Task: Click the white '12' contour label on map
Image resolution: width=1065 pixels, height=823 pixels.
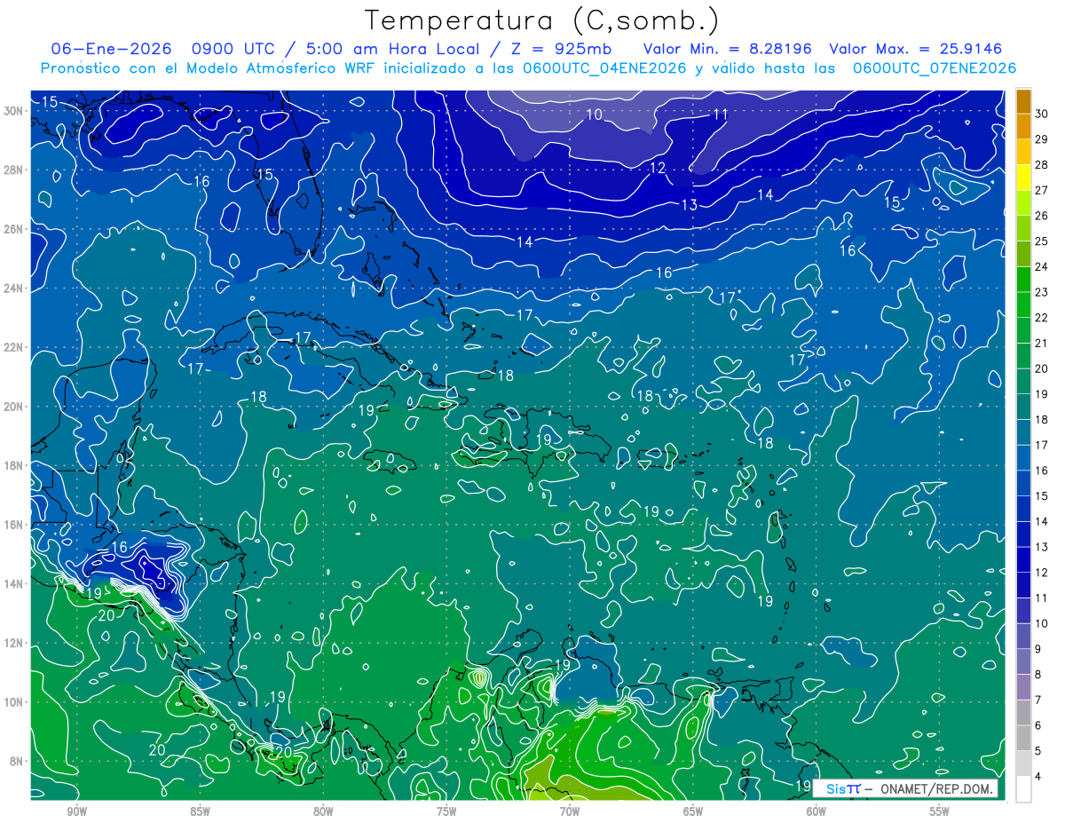Action: pyautogui.click(x=658, y=168)
